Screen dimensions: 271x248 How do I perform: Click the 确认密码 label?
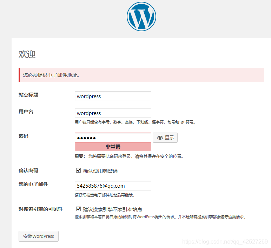[28, 170]
